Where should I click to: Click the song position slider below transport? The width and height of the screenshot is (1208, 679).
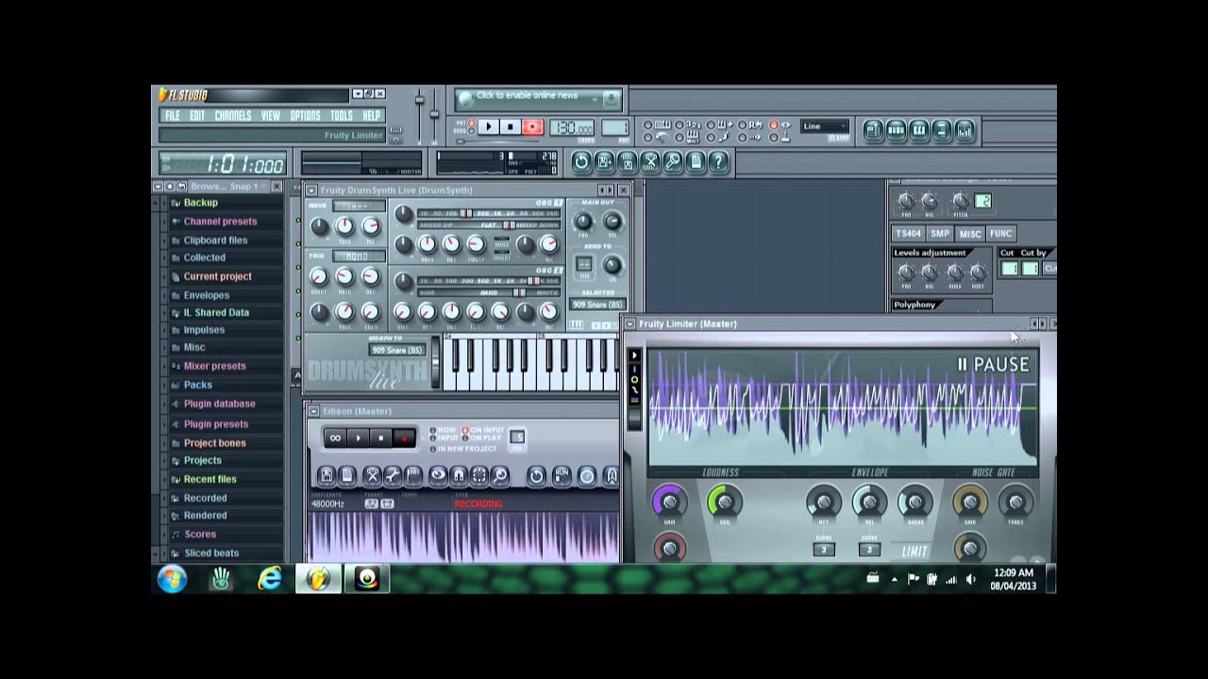[x=497, y=141]
